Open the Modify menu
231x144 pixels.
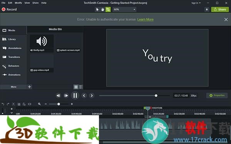point(18,3)
